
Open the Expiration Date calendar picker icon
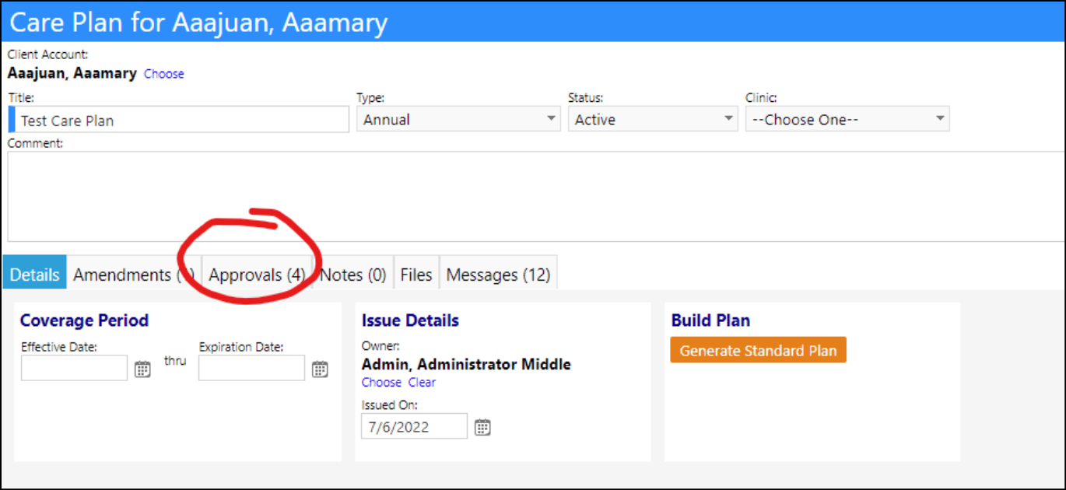point(320,369)
